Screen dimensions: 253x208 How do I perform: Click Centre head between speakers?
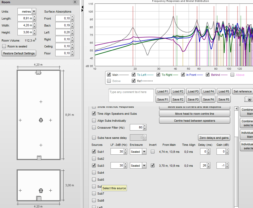point(195,120)
